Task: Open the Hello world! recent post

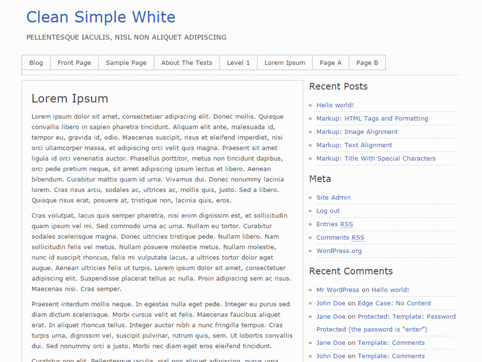Action: click(335, 105)
